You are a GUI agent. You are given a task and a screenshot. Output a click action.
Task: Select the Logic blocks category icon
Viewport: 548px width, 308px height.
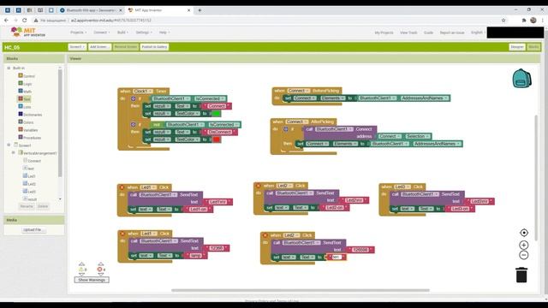point(21,83)
